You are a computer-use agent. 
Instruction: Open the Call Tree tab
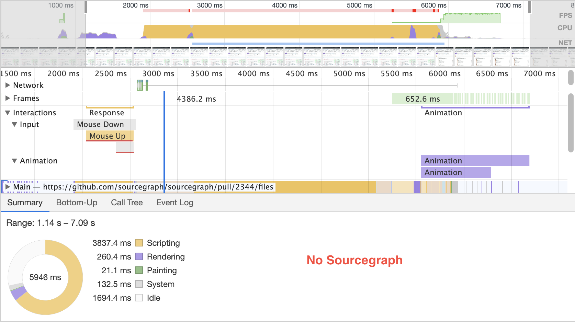coord(127,203)
